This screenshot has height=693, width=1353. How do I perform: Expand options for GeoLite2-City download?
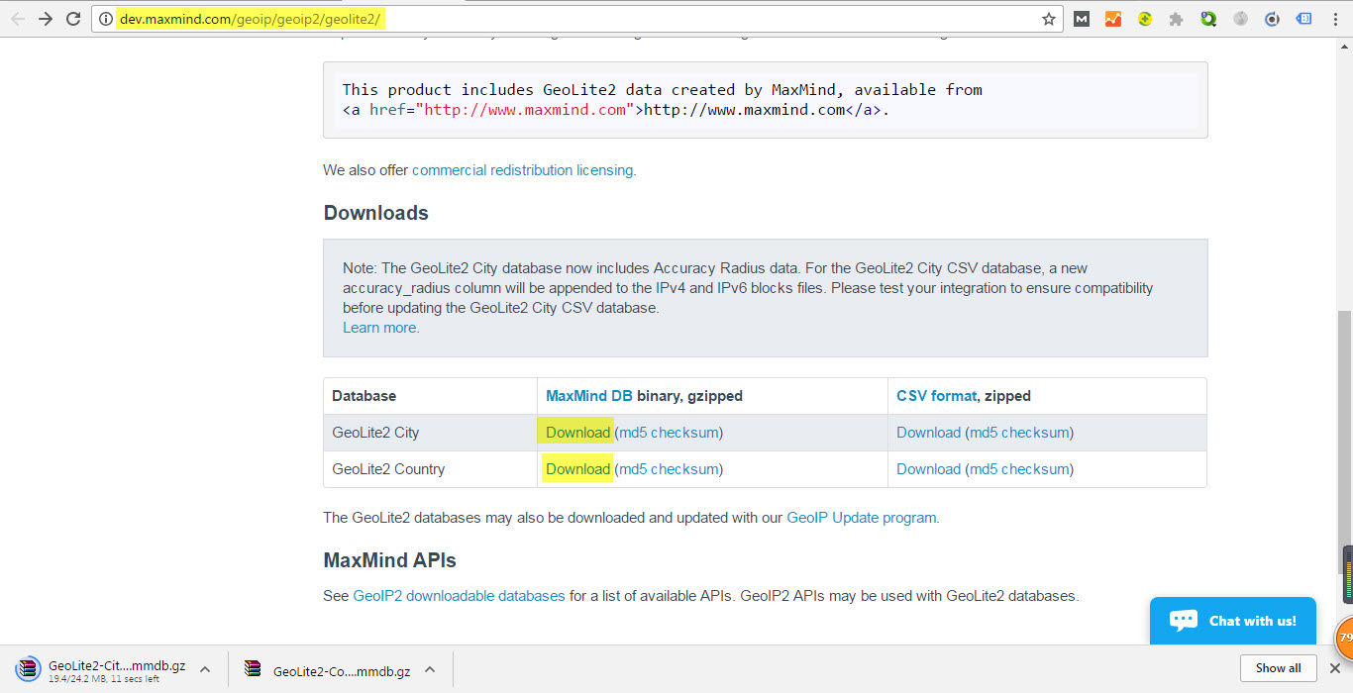pos(205,669)
